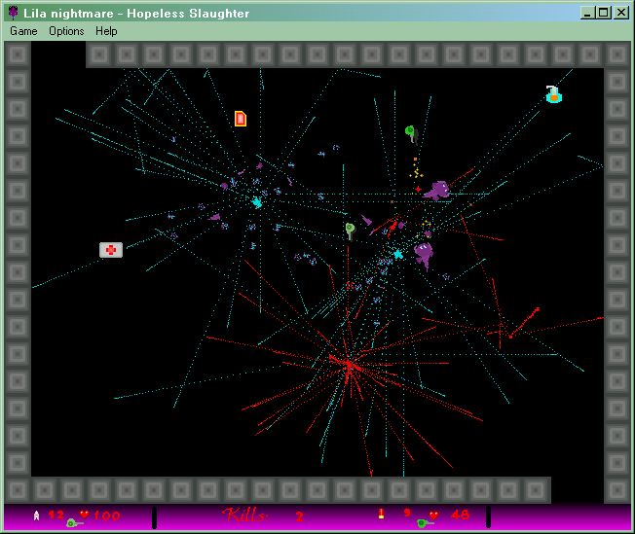Open the Help menu
This screenshot has height=534, width=635.
tap(106, 31)
